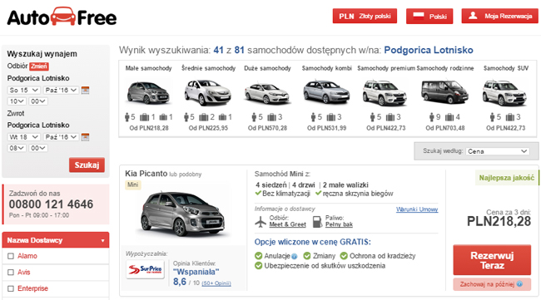Select the Średnie samochody car image

click(x=208, y=92)
